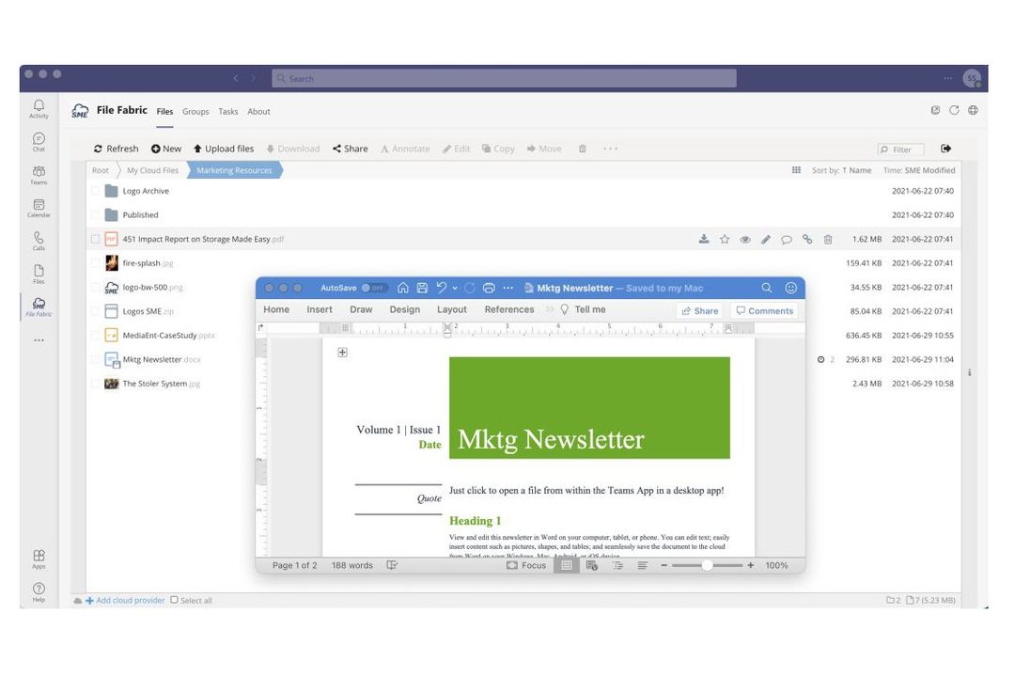Click Add cloud provider link

coord(125,600)
